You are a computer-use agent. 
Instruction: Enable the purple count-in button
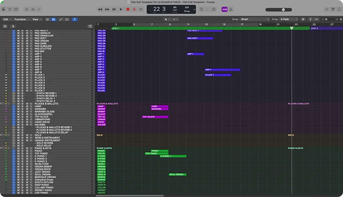[224, 9]
